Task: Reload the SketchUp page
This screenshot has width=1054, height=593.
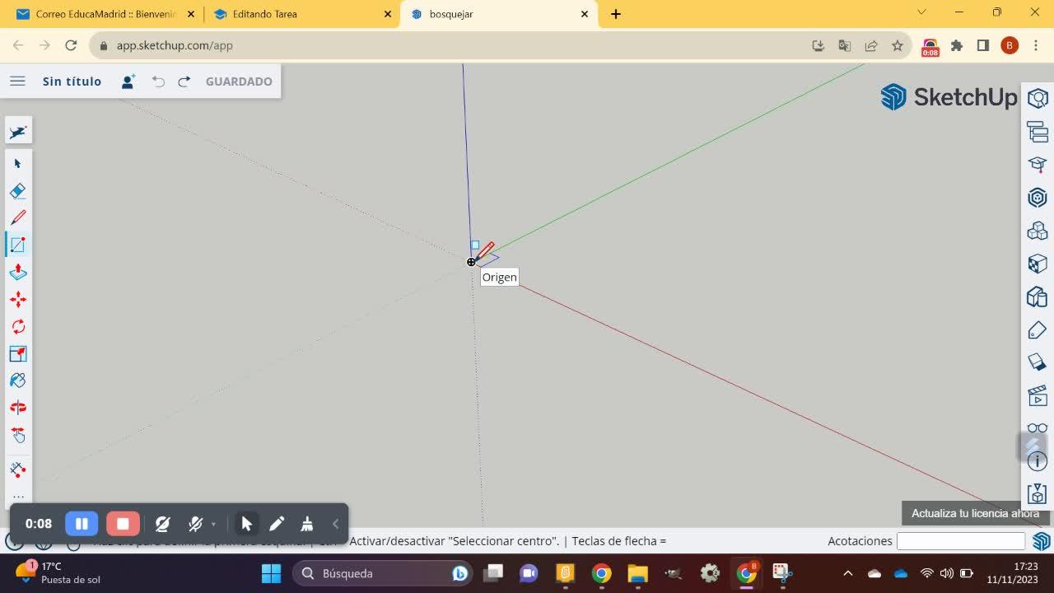Action: (x=71, y=45)
